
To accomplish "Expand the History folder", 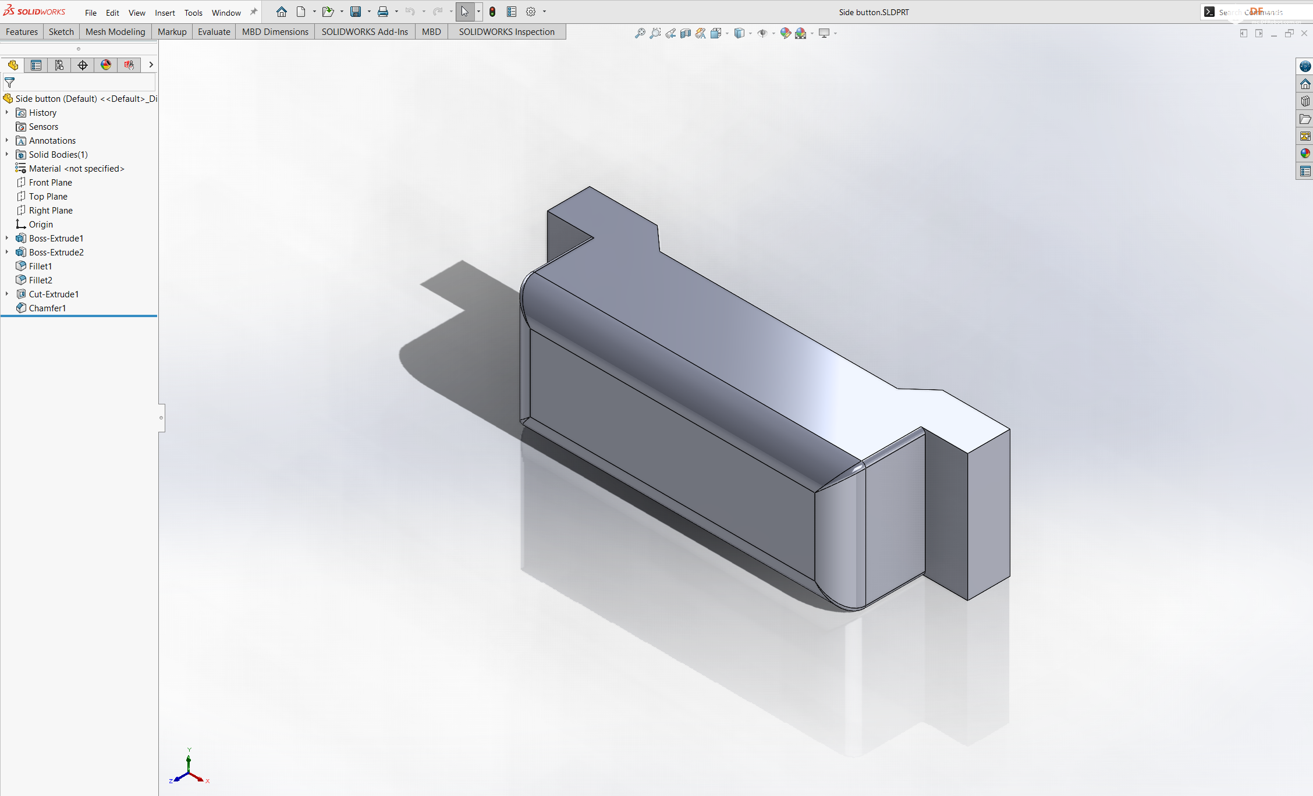I will tap(7, 112).
